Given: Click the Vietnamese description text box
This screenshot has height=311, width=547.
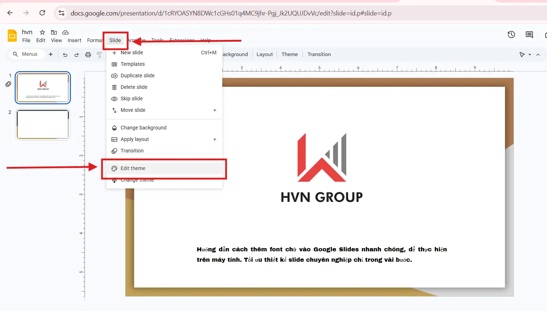Looking at the screenshot, I should coord(322,254).
